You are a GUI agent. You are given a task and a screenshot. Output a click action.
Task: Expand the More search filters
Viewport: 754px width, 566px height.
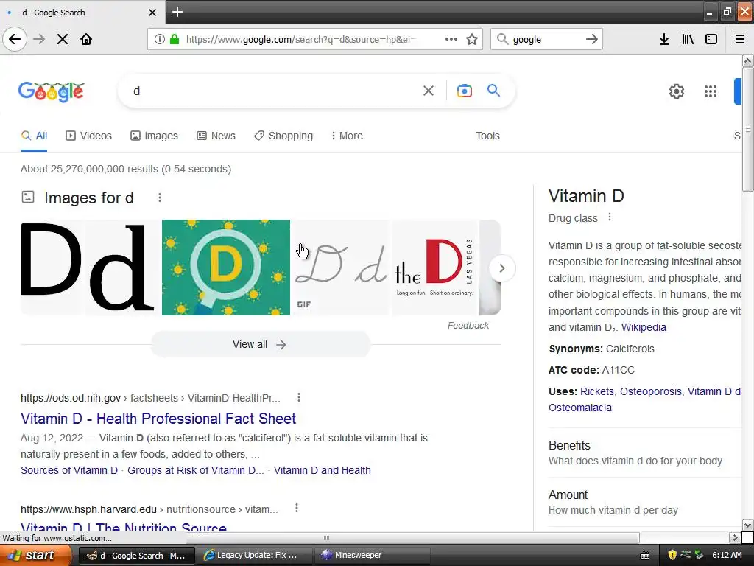[x=347, y=136]
